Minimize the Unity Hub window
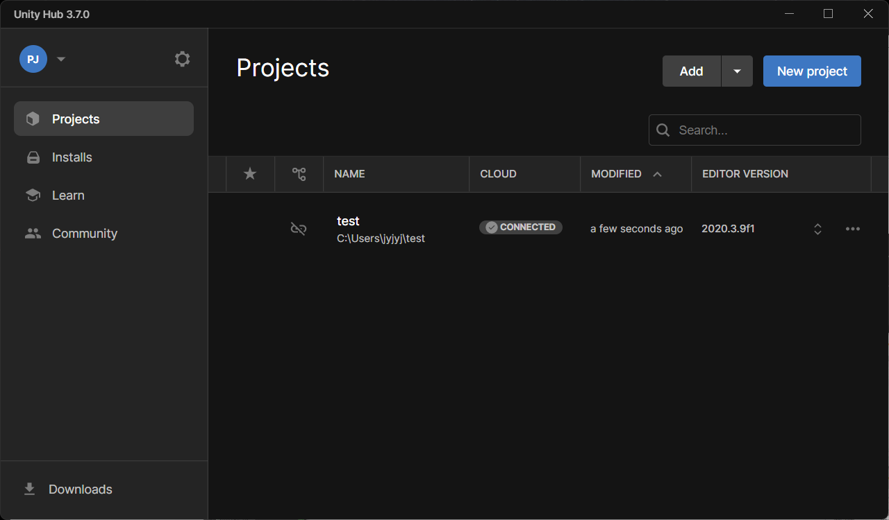The width and height of the screenshot is (889, 520). 789,14
